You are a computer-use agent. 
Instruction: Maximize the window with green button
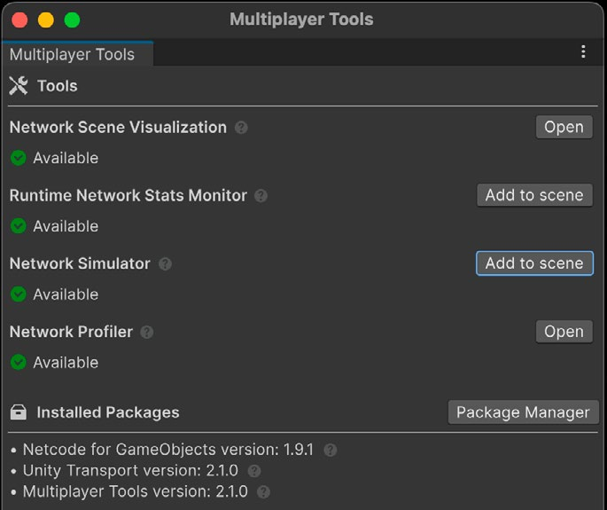tap(72, 20)
